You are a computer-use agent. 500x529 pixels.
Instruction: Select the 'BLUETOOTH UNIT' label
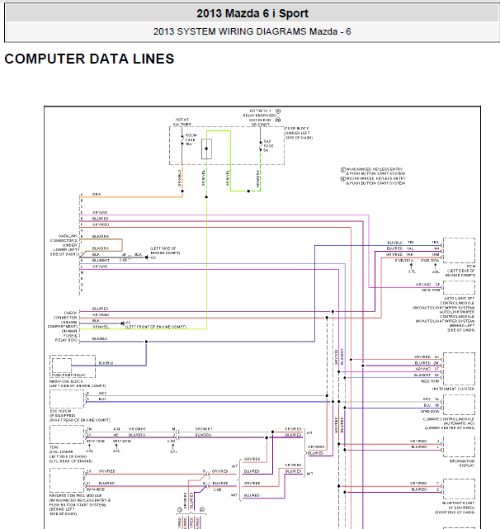(458, 503)
